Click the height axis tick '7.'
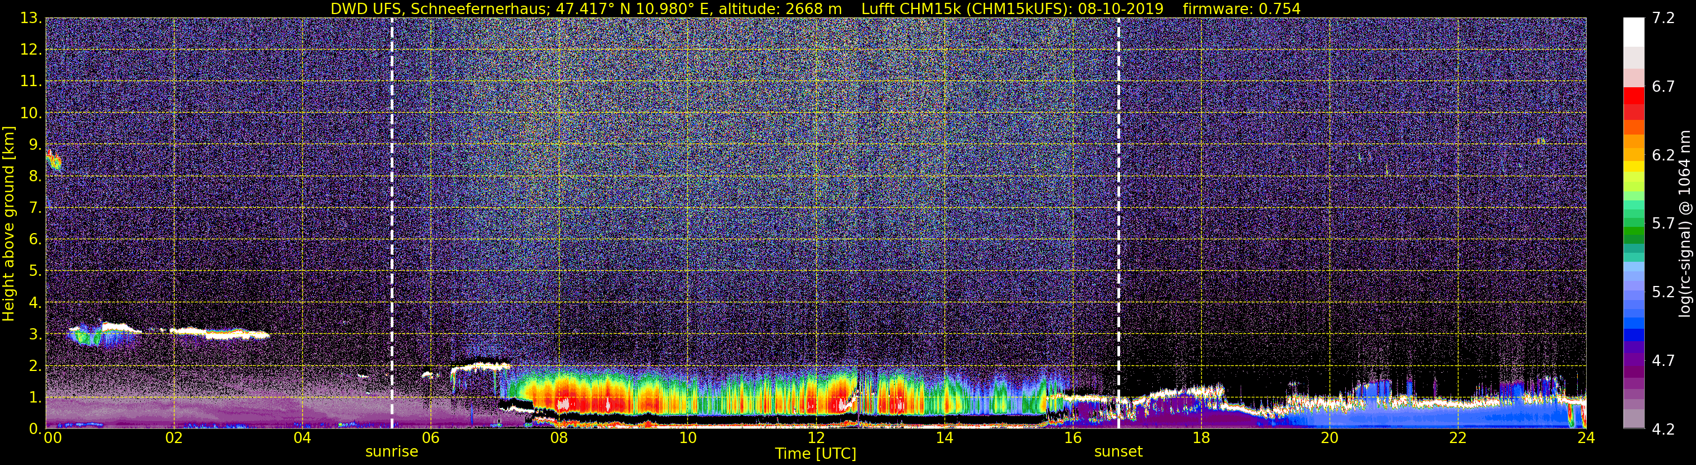 (35, 208)
